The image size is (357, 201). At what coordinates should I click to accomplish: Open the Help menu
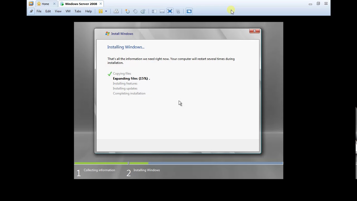[88, 11]
